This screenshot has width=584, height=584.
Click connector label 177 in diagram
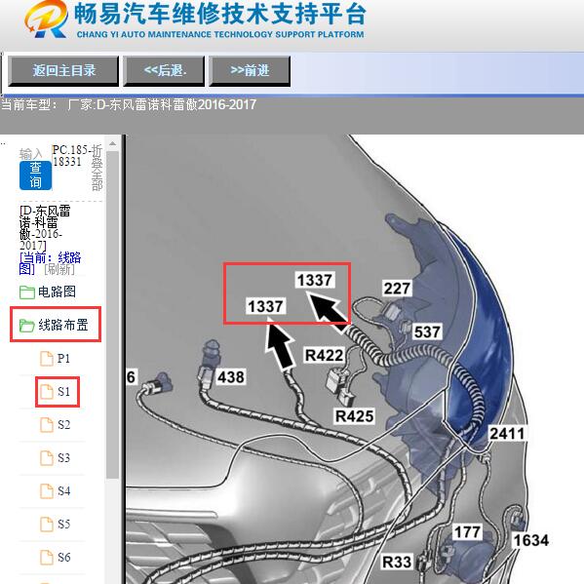point(467,532)
